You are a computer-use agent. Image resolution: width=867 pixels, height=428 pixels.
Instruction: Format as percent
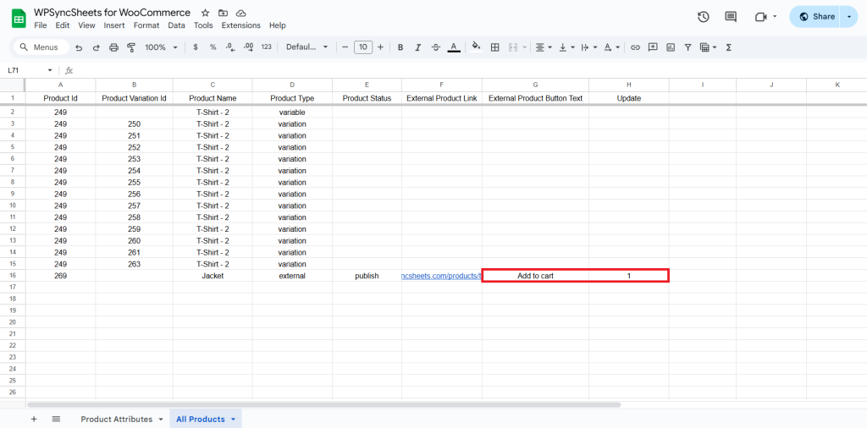pyautogui.click(x=213, y=47)
